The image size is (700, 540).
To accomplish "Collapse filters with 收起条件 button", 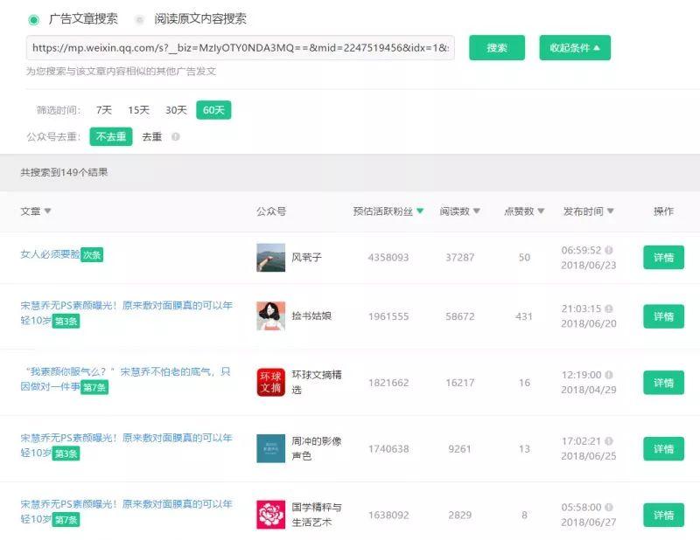I will pyautogui.click(x=575, y=48).
